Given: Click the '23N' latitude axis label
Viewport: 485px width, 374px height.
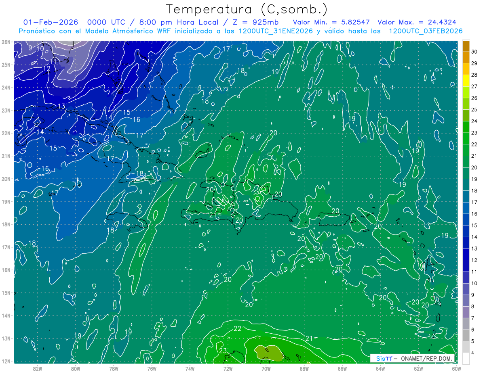Looking at the screenshot, I should [x=6, y=110].
